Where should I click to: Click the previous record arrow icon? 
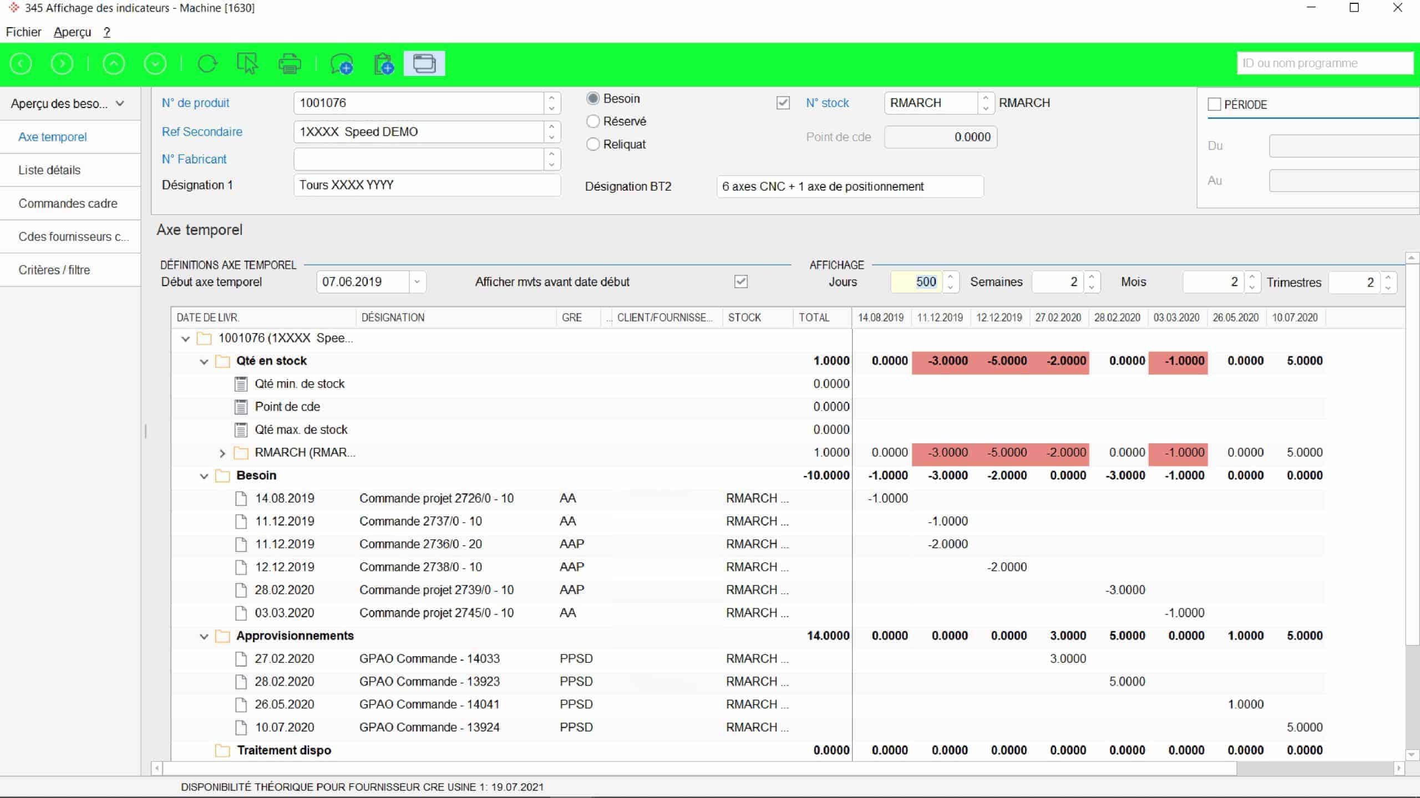tap(21, 64)
